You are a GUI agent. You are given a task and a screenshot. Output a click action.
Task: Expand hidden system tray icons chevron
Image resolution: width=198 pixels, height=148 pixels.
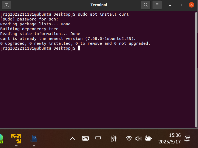[x=72, y=139]
